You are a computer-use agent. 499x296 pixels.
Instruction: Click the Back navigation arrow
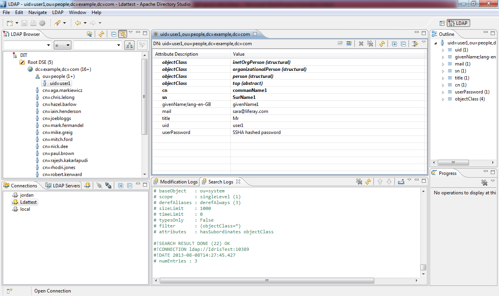point(78,23)
